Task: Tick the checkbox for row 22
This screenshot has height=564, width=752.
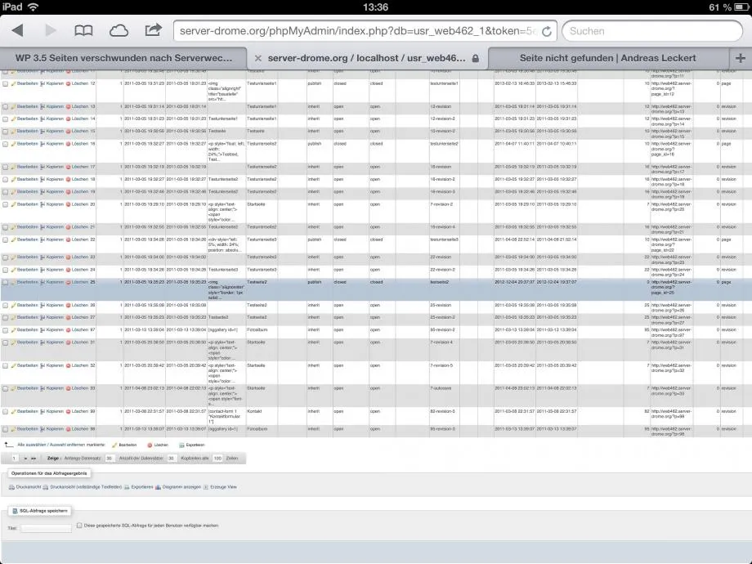Action: 5,239
